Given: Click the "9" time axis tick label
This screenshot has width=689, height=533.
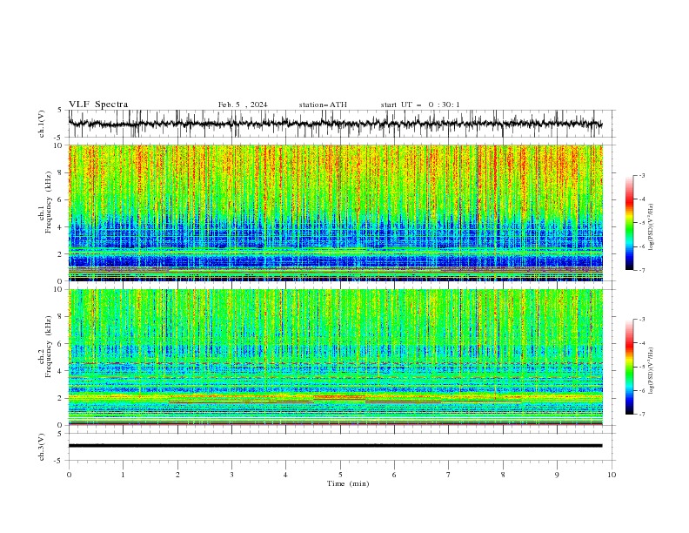Looking at the screenshot, I should [557, 475].
